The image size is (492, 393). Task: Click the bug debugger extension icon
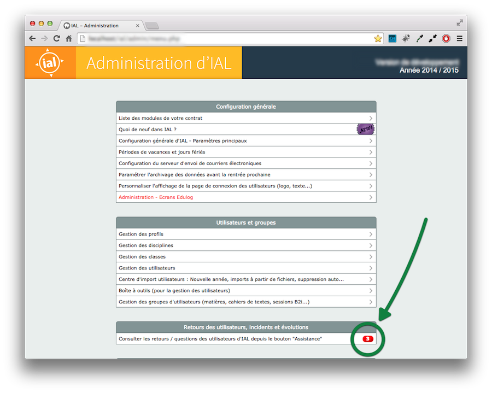pos(406,38)
